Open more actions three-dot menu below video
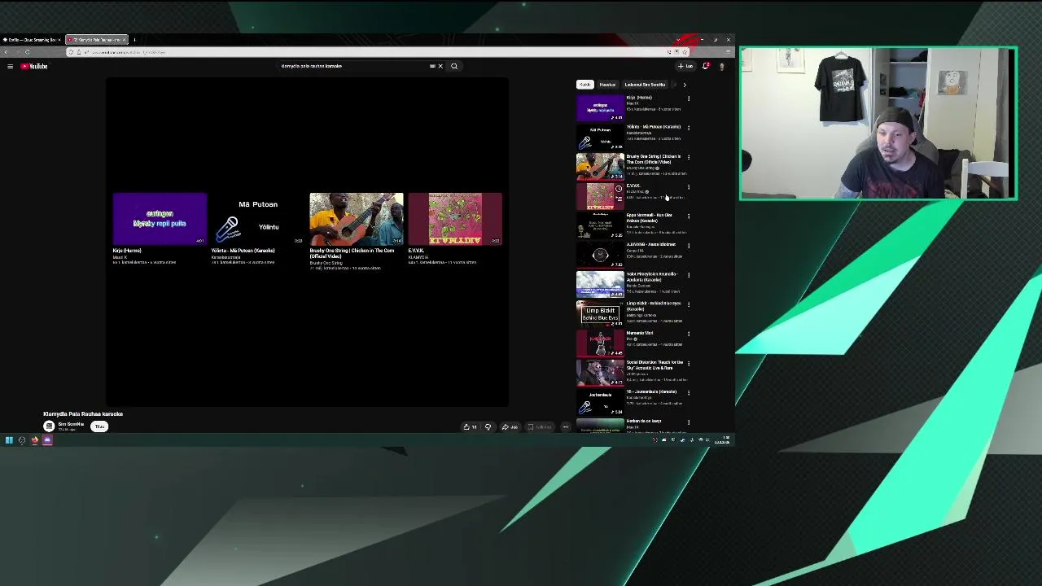This screenshot has width=1042, height=586. (x=565, y=426)
